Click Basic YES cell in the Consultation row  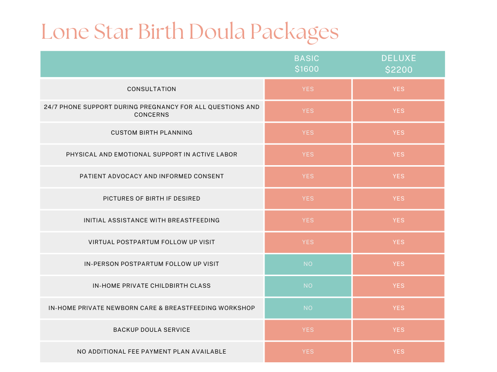tap(308, 89)
